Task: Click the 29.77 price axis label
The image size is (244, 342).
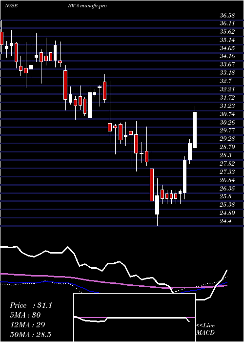Action: (x=227, y=130)
